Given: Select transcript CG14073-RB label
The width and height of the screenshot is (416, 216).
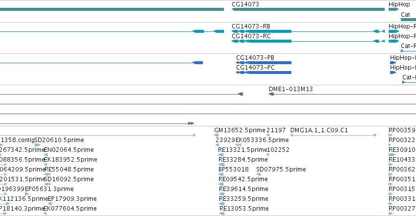Looking at the screenshot, I should pos(251,26).
